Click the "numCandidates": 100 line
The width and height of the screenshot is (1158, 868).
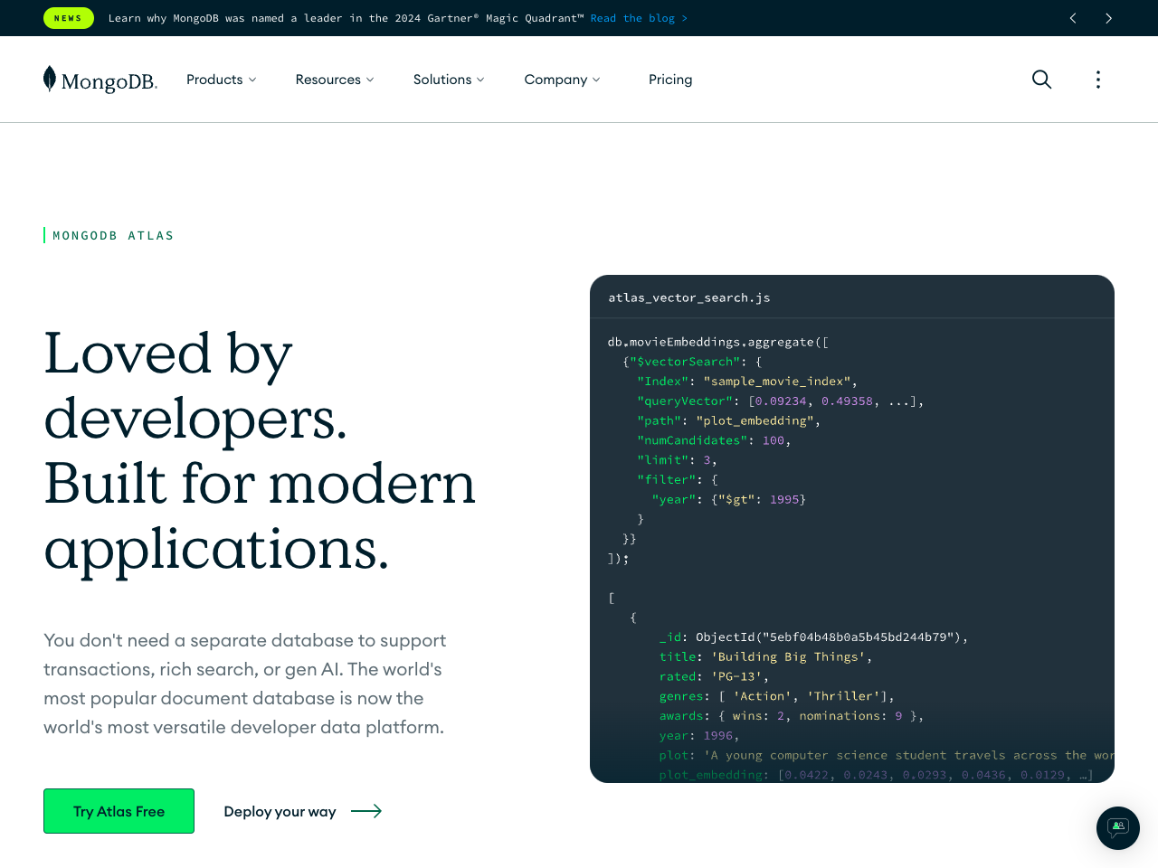[714, 440]
